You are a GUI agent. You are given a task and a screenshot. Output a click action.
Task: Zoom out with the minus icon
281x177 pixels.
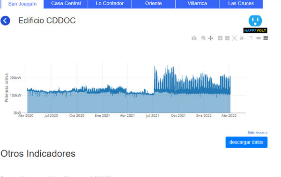[x=227, y=38]
